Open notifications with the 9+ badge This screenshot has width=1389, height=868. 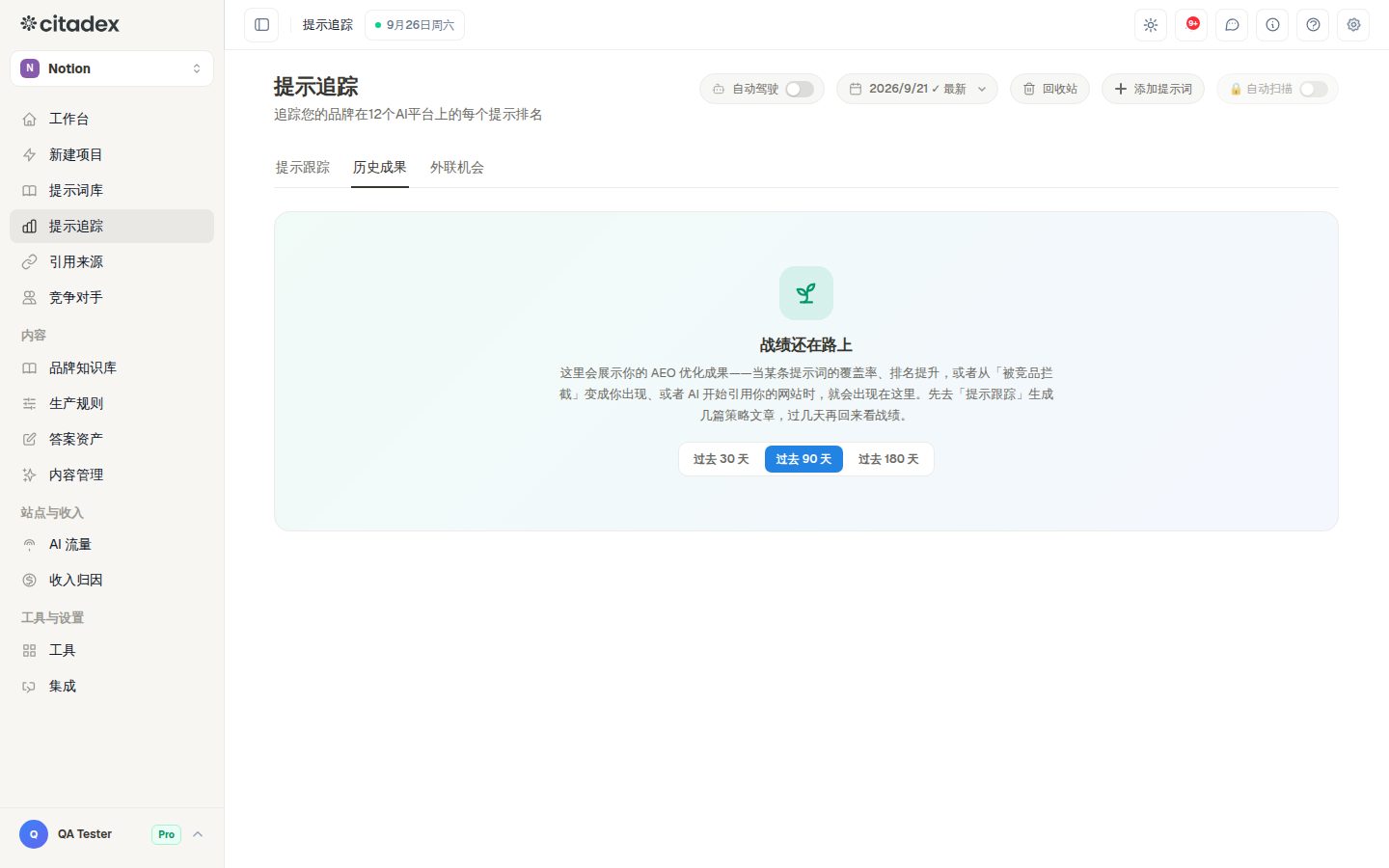1191,25
